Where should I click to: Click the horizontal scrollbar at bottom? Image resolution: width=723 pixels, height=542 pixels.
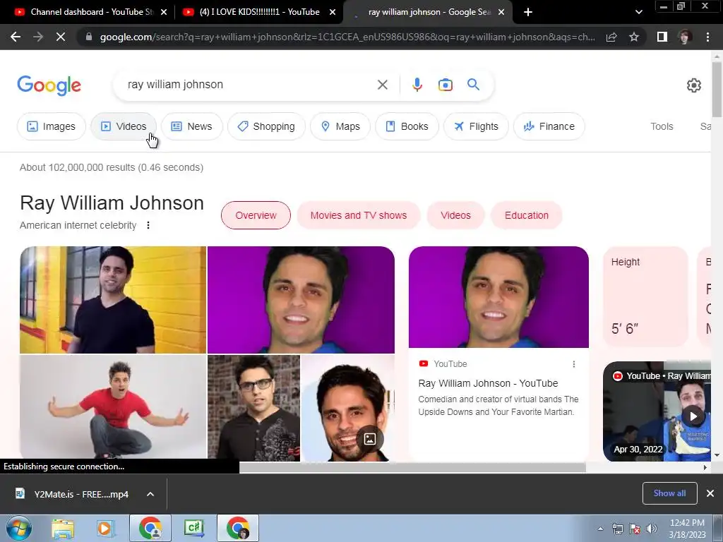pos(412,467)
